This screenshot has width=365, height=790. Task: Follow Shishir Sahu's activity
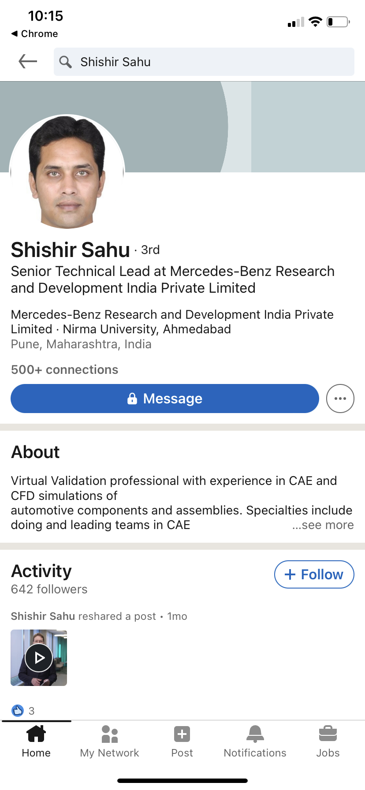(314, 574)
